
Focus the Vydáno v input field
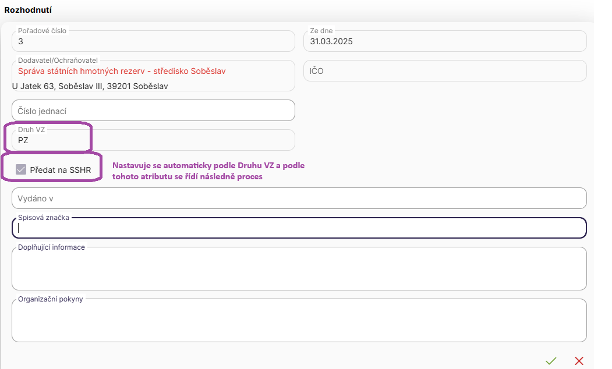tap(299, 198)
